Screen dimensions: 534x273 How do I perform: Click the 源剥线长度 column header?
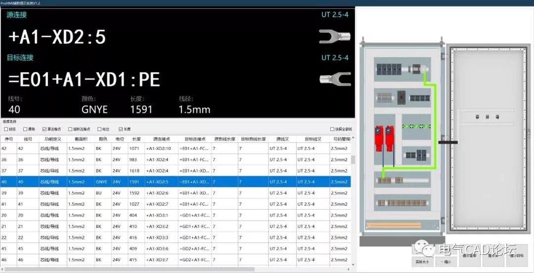(225, 139)
